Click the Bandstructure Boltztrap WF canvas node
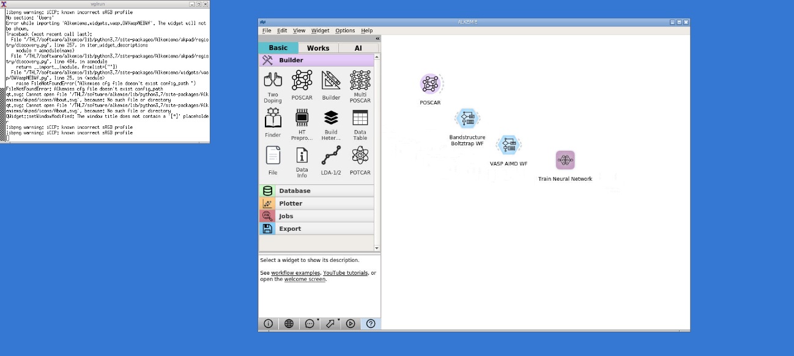Image resolution: width=794 pixels, height=356 pixels. [467, 118]
